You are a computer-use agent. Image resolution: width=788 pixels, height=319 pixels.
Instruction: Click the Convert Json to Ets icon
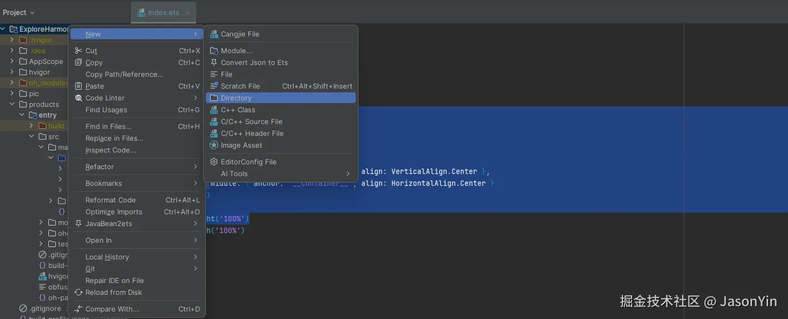click(x=214, y=62)
